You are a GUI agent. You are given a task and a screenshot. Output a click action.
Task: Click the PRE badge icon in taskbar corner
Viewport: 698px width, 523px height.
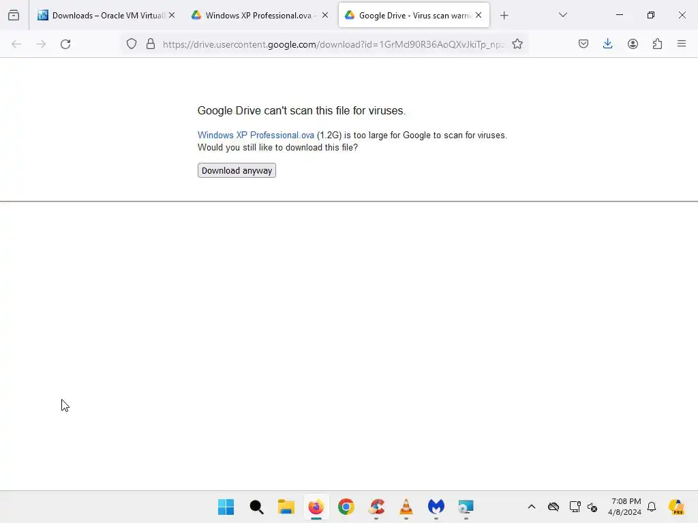pos(677,507)
